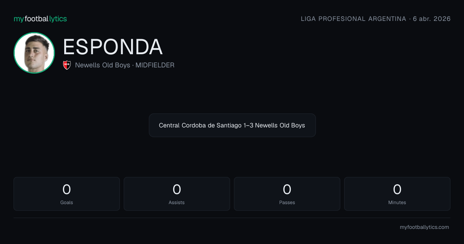
Task: Click the zero value above Assists
Action: (177, 189)
